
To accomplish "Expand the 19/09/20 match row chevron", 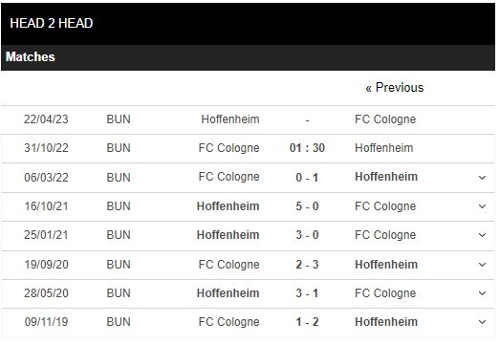I will [482, 265].
